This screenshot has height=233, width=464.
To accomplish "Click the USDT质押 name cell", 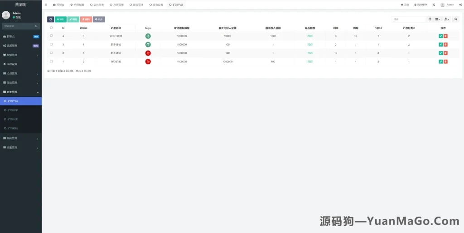I will [116, 36].
